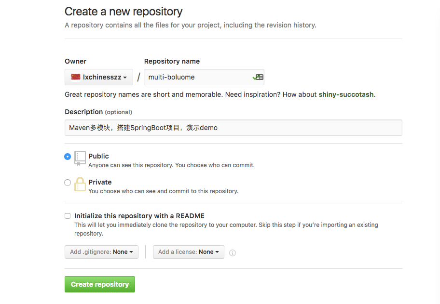Click the Initialize this repository with a README label
440x304 pixels.
(x=139, y=216)
